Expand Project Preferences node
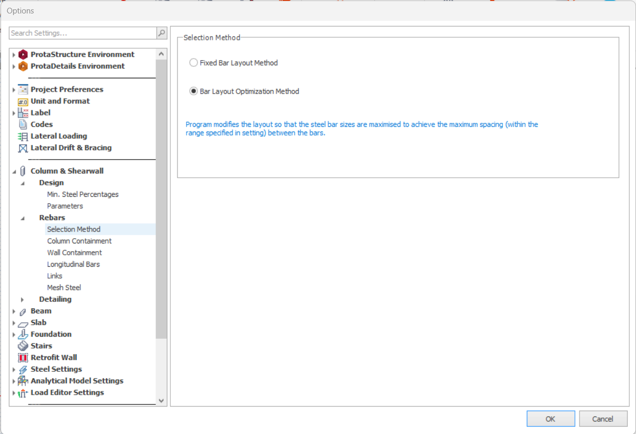 [14, 90]
